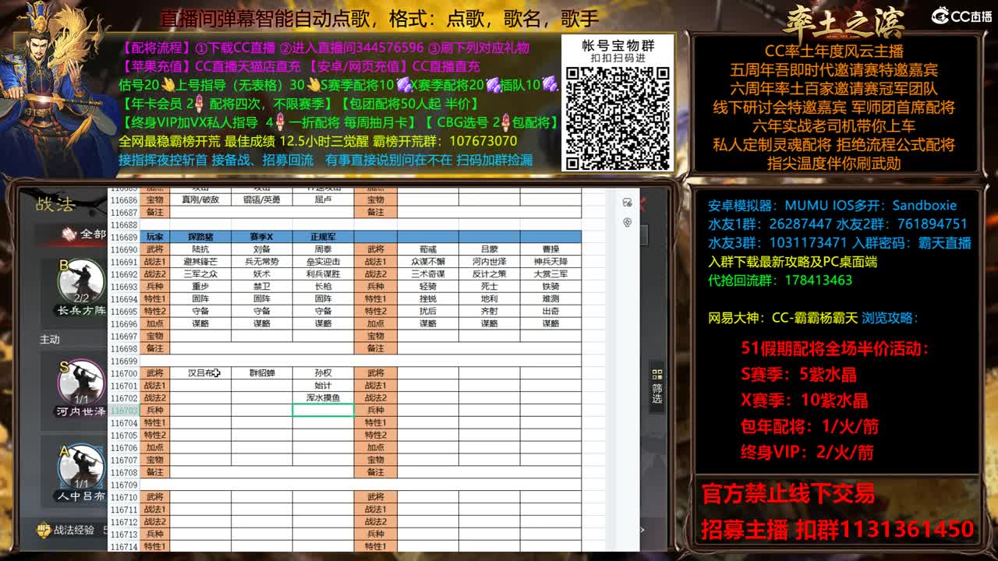Select the cell containing 群貂蝉

pos(261,373)
